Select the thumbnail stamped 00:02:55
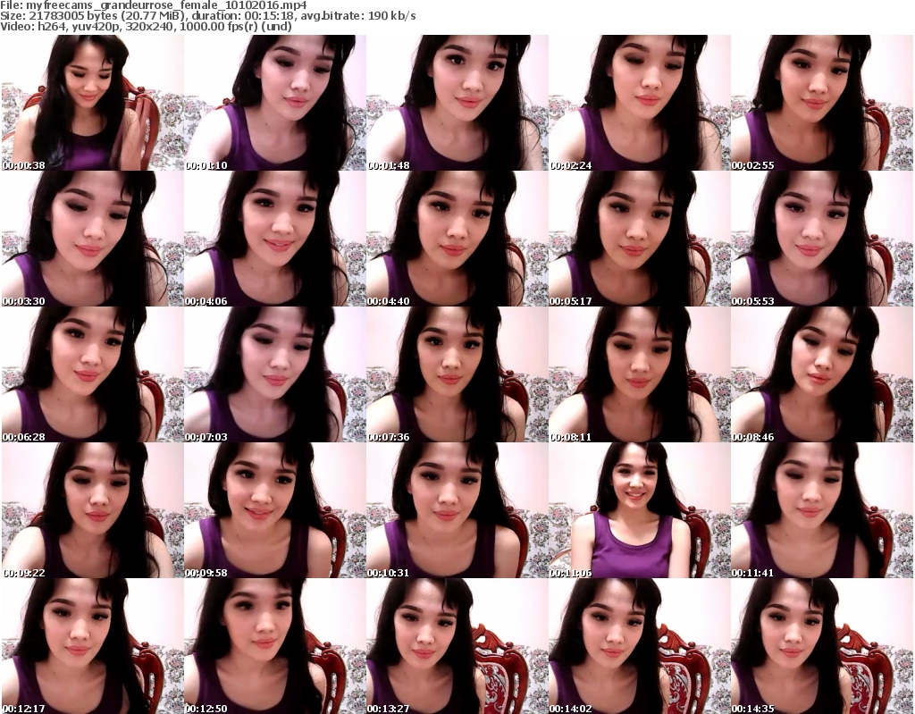Image resolution: width=915 pixels, height=714 pixels. pos(822,103)
